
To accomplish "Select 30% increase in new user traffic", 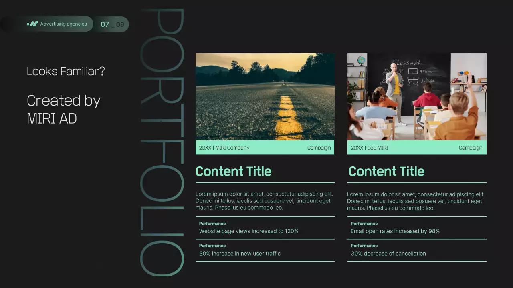I will point(240,254).
